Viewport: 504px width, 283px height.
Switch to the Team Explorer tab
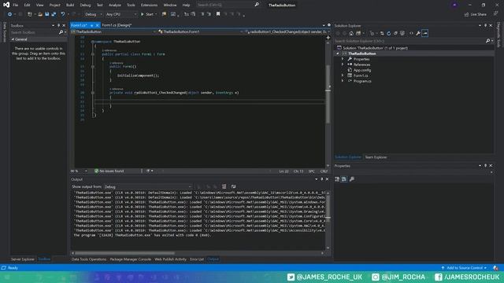click(376, 157)
